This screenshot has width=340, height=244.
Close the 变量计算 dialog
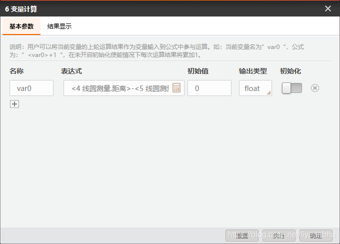click(328, 8)
